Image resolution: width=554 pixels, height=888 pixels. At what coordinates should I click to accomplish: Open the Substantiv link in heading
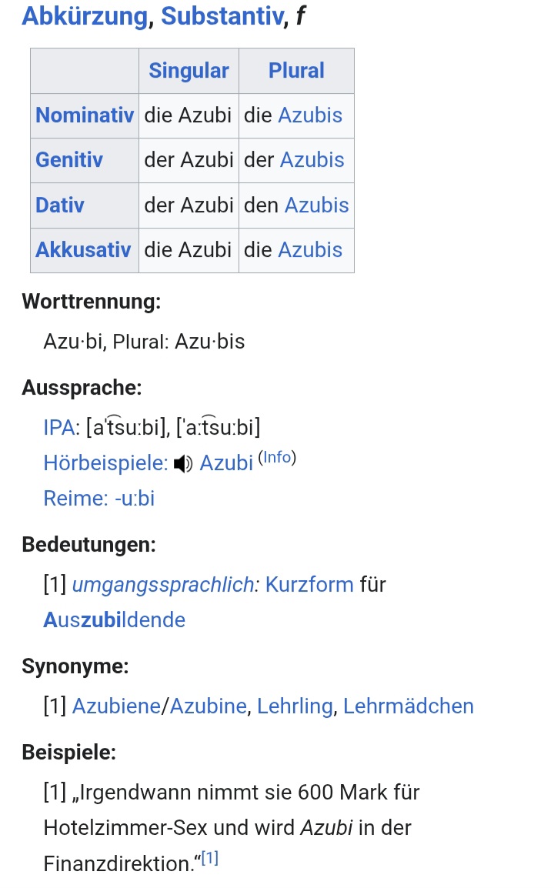(x=222, y=15)
